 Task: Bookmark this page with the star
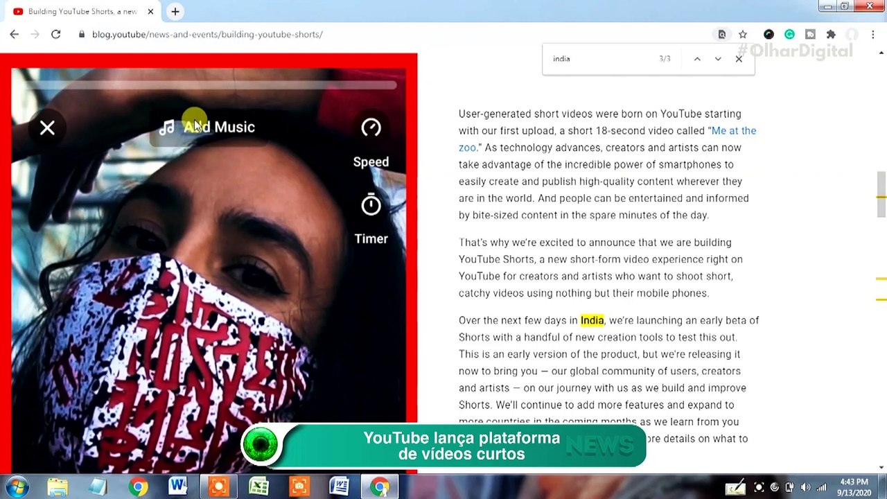[x=743, y=34]
